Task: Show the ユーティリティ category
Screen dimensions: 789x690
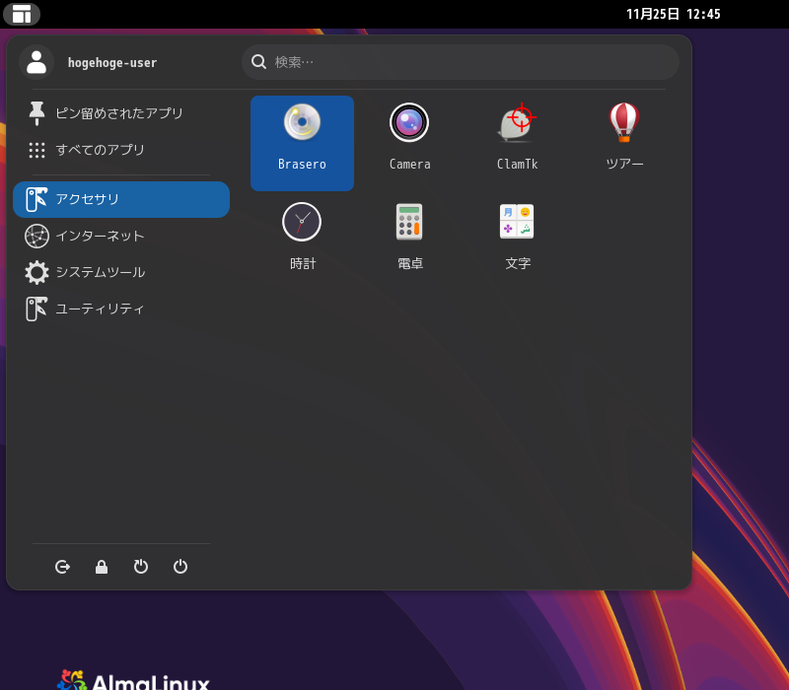Action: point(121,309)
